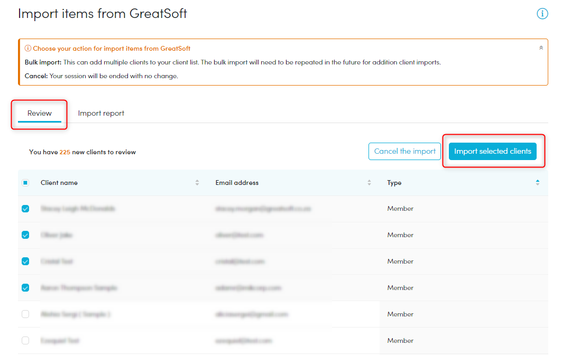Click the 'Bulk import:' description line
This screenshot has width=562, height=355.
(233, 62)
